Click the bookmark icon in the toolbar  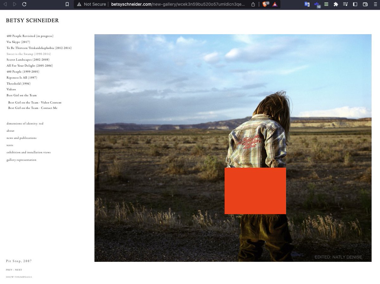point(67,4)
